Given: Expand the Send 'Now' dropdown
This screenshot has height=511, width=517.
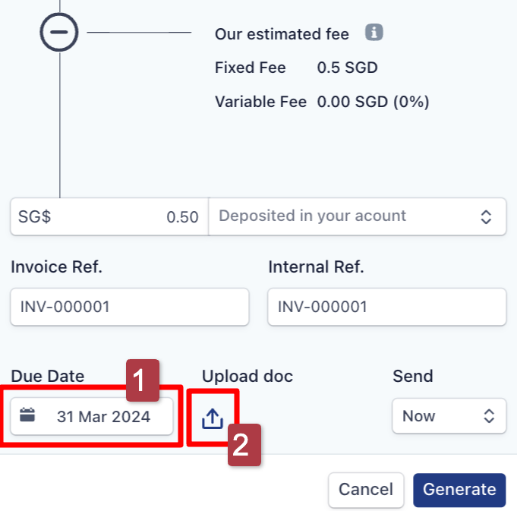Looking at the screenshot, I should (x=449, y=416).
